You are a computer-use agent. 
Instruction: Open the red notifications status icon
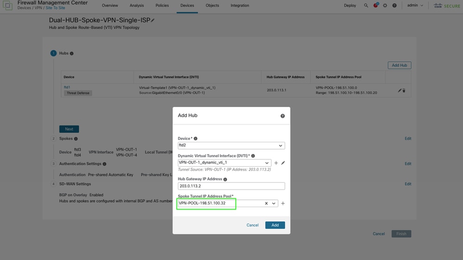(375, 5)
